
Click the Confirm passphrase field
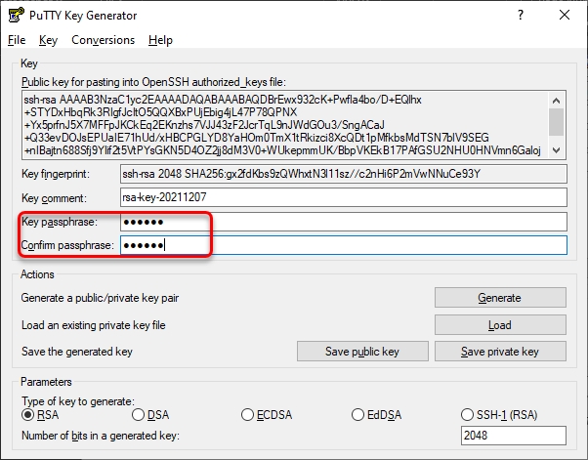[x=342, y=245]
